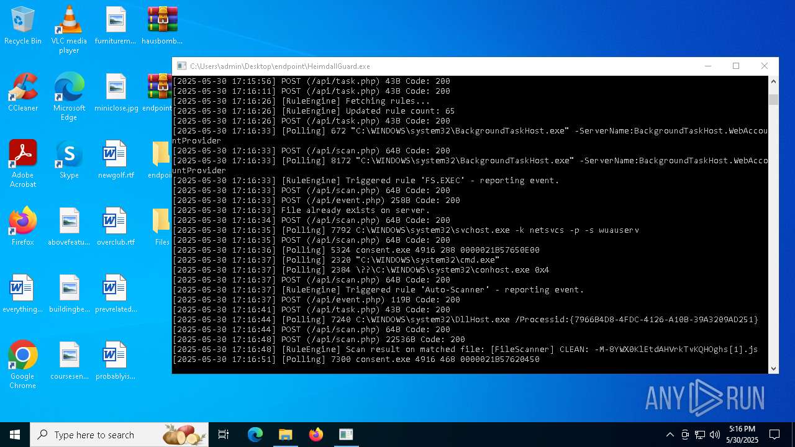Screen dimensions: 795x447
Task: Click the 'Updated rule count: 65' line
Action: 314,111
